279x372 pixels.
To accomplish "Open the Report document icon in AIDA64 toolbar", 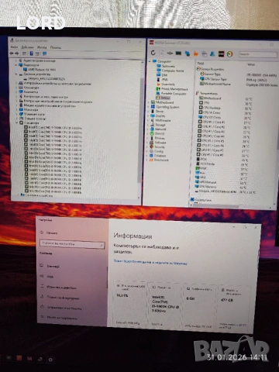I will tap(161, 53).
